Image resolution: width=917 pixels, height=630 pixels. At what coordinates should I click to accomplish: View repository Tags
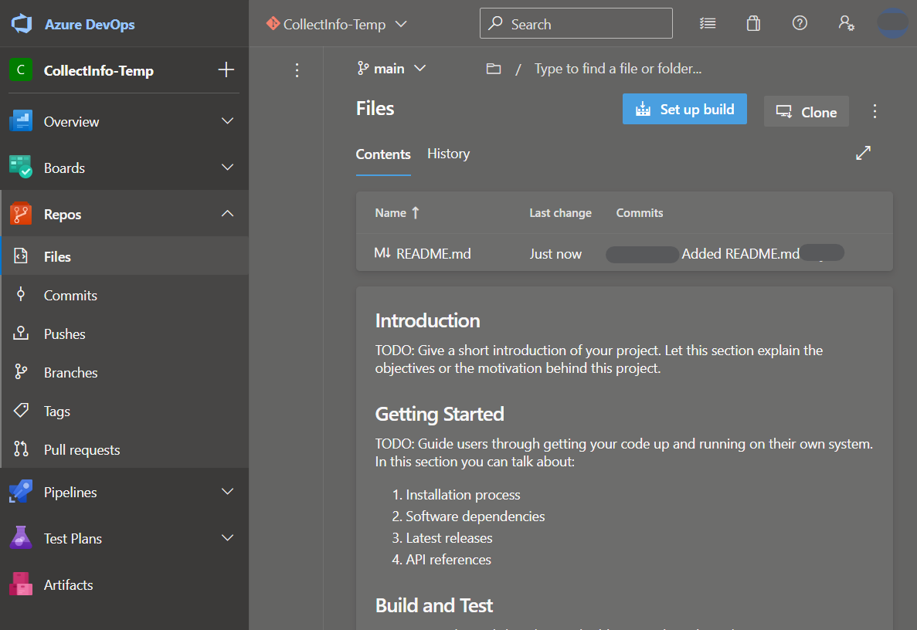58,411
